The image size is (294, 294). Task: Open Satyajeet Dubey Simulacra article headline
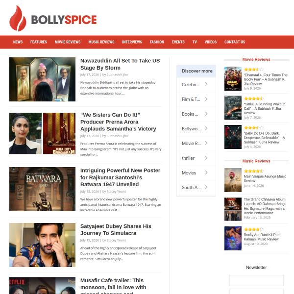(116, 229)
